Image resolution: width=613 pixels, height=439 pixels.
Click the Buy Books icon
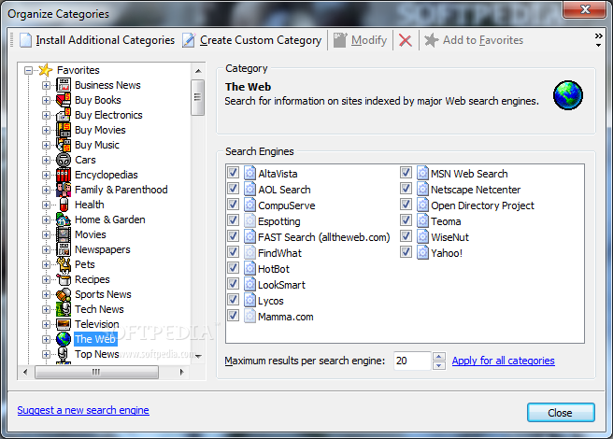pos(64,100)
